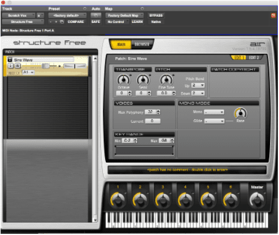Open the Pitch Bend Up dropdown

198,86
